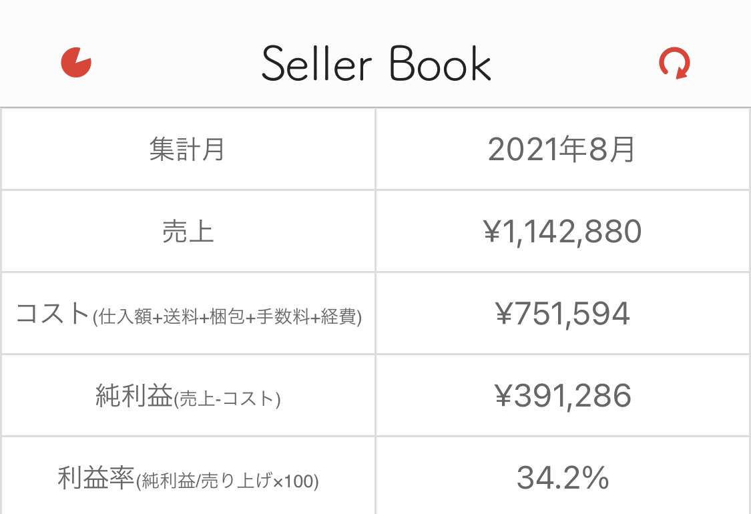Tap the yen symbol before the sales amount
Screen dimensions: 751x514
[x=491, y=232]
